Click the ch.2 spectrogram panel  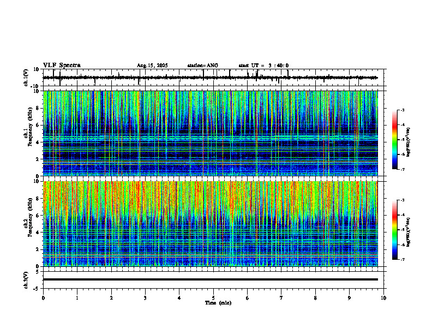tap(210, 224)
